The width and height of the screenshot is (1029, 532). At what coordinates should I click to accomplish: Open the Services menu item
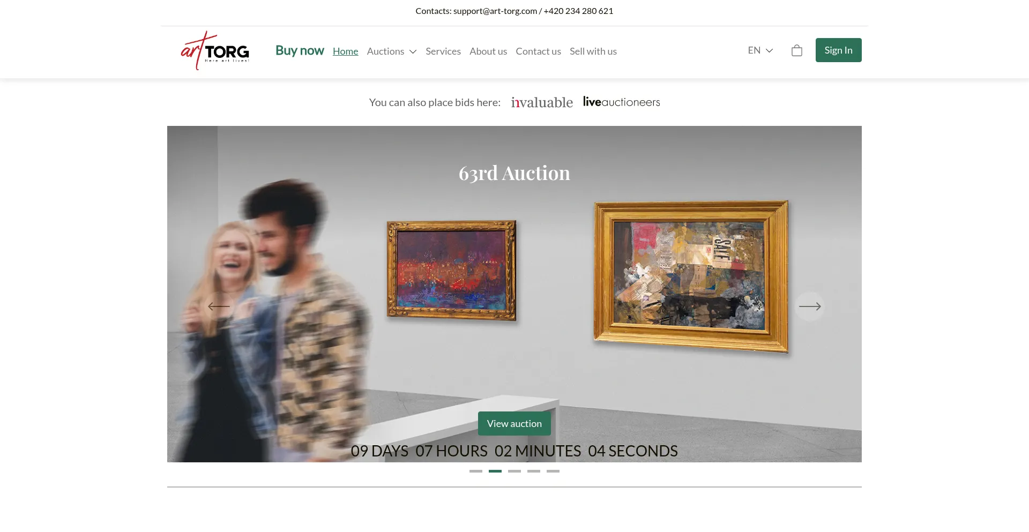point(443,51)
